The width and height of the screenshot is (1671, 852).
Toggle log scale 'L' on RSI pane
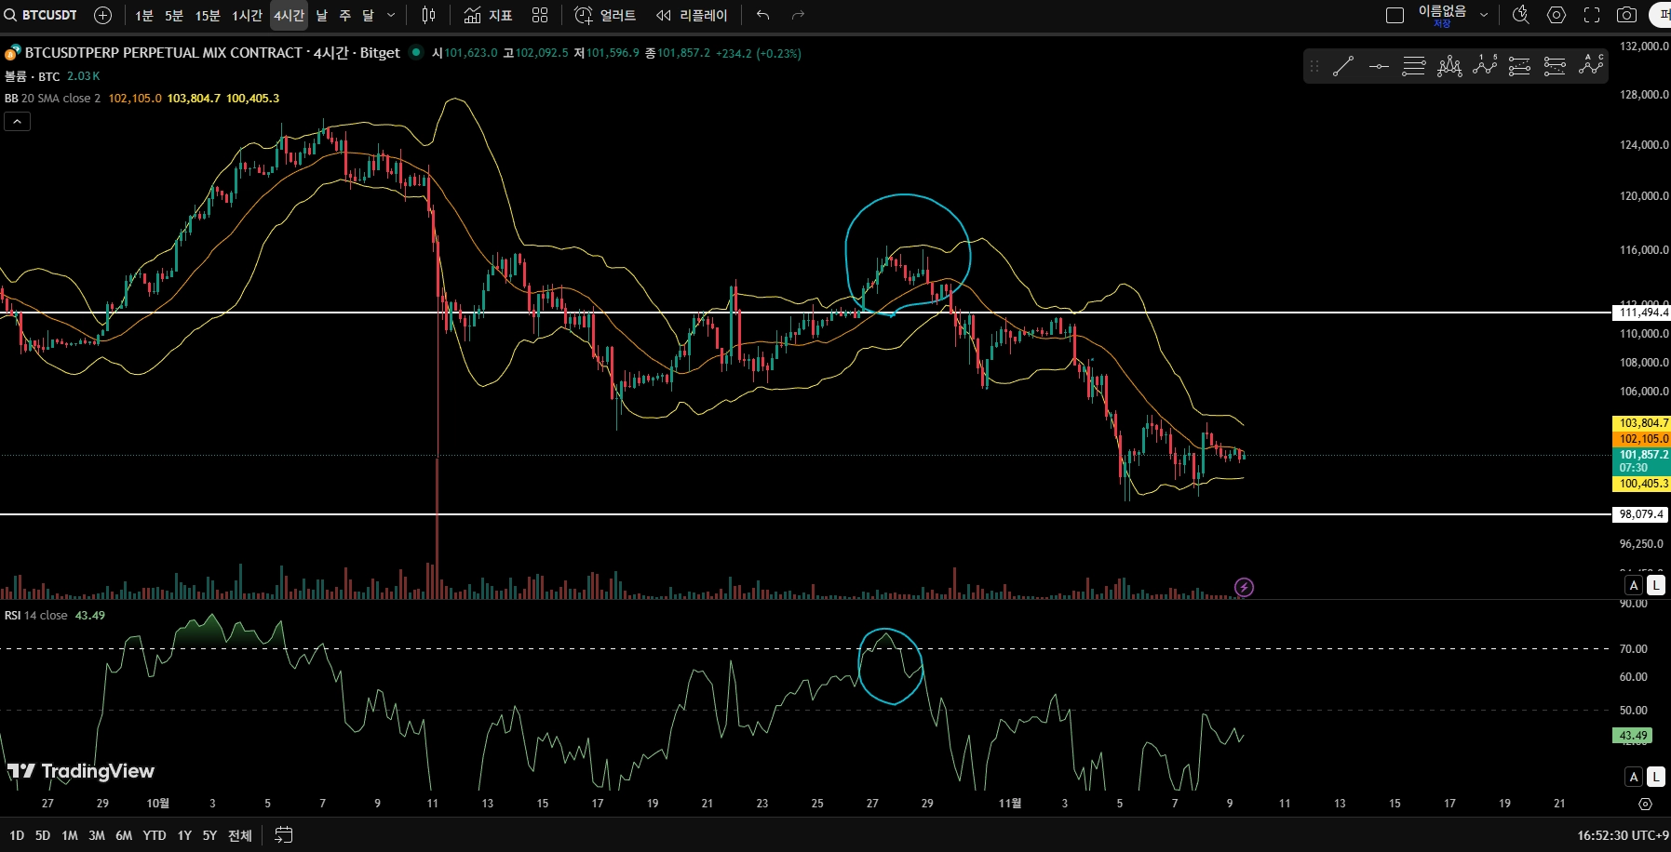[1656, 777]
